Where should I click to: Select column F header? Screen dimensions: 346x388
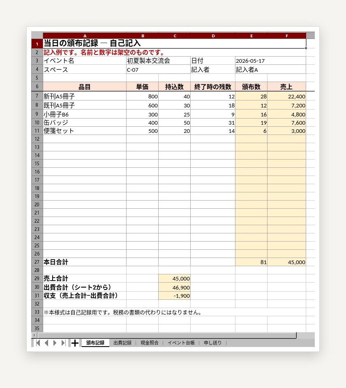287,36
